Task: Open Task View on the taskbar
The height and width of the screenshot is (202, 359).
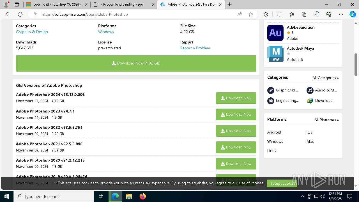Action: pyautogui.click(x=101, y=196)
